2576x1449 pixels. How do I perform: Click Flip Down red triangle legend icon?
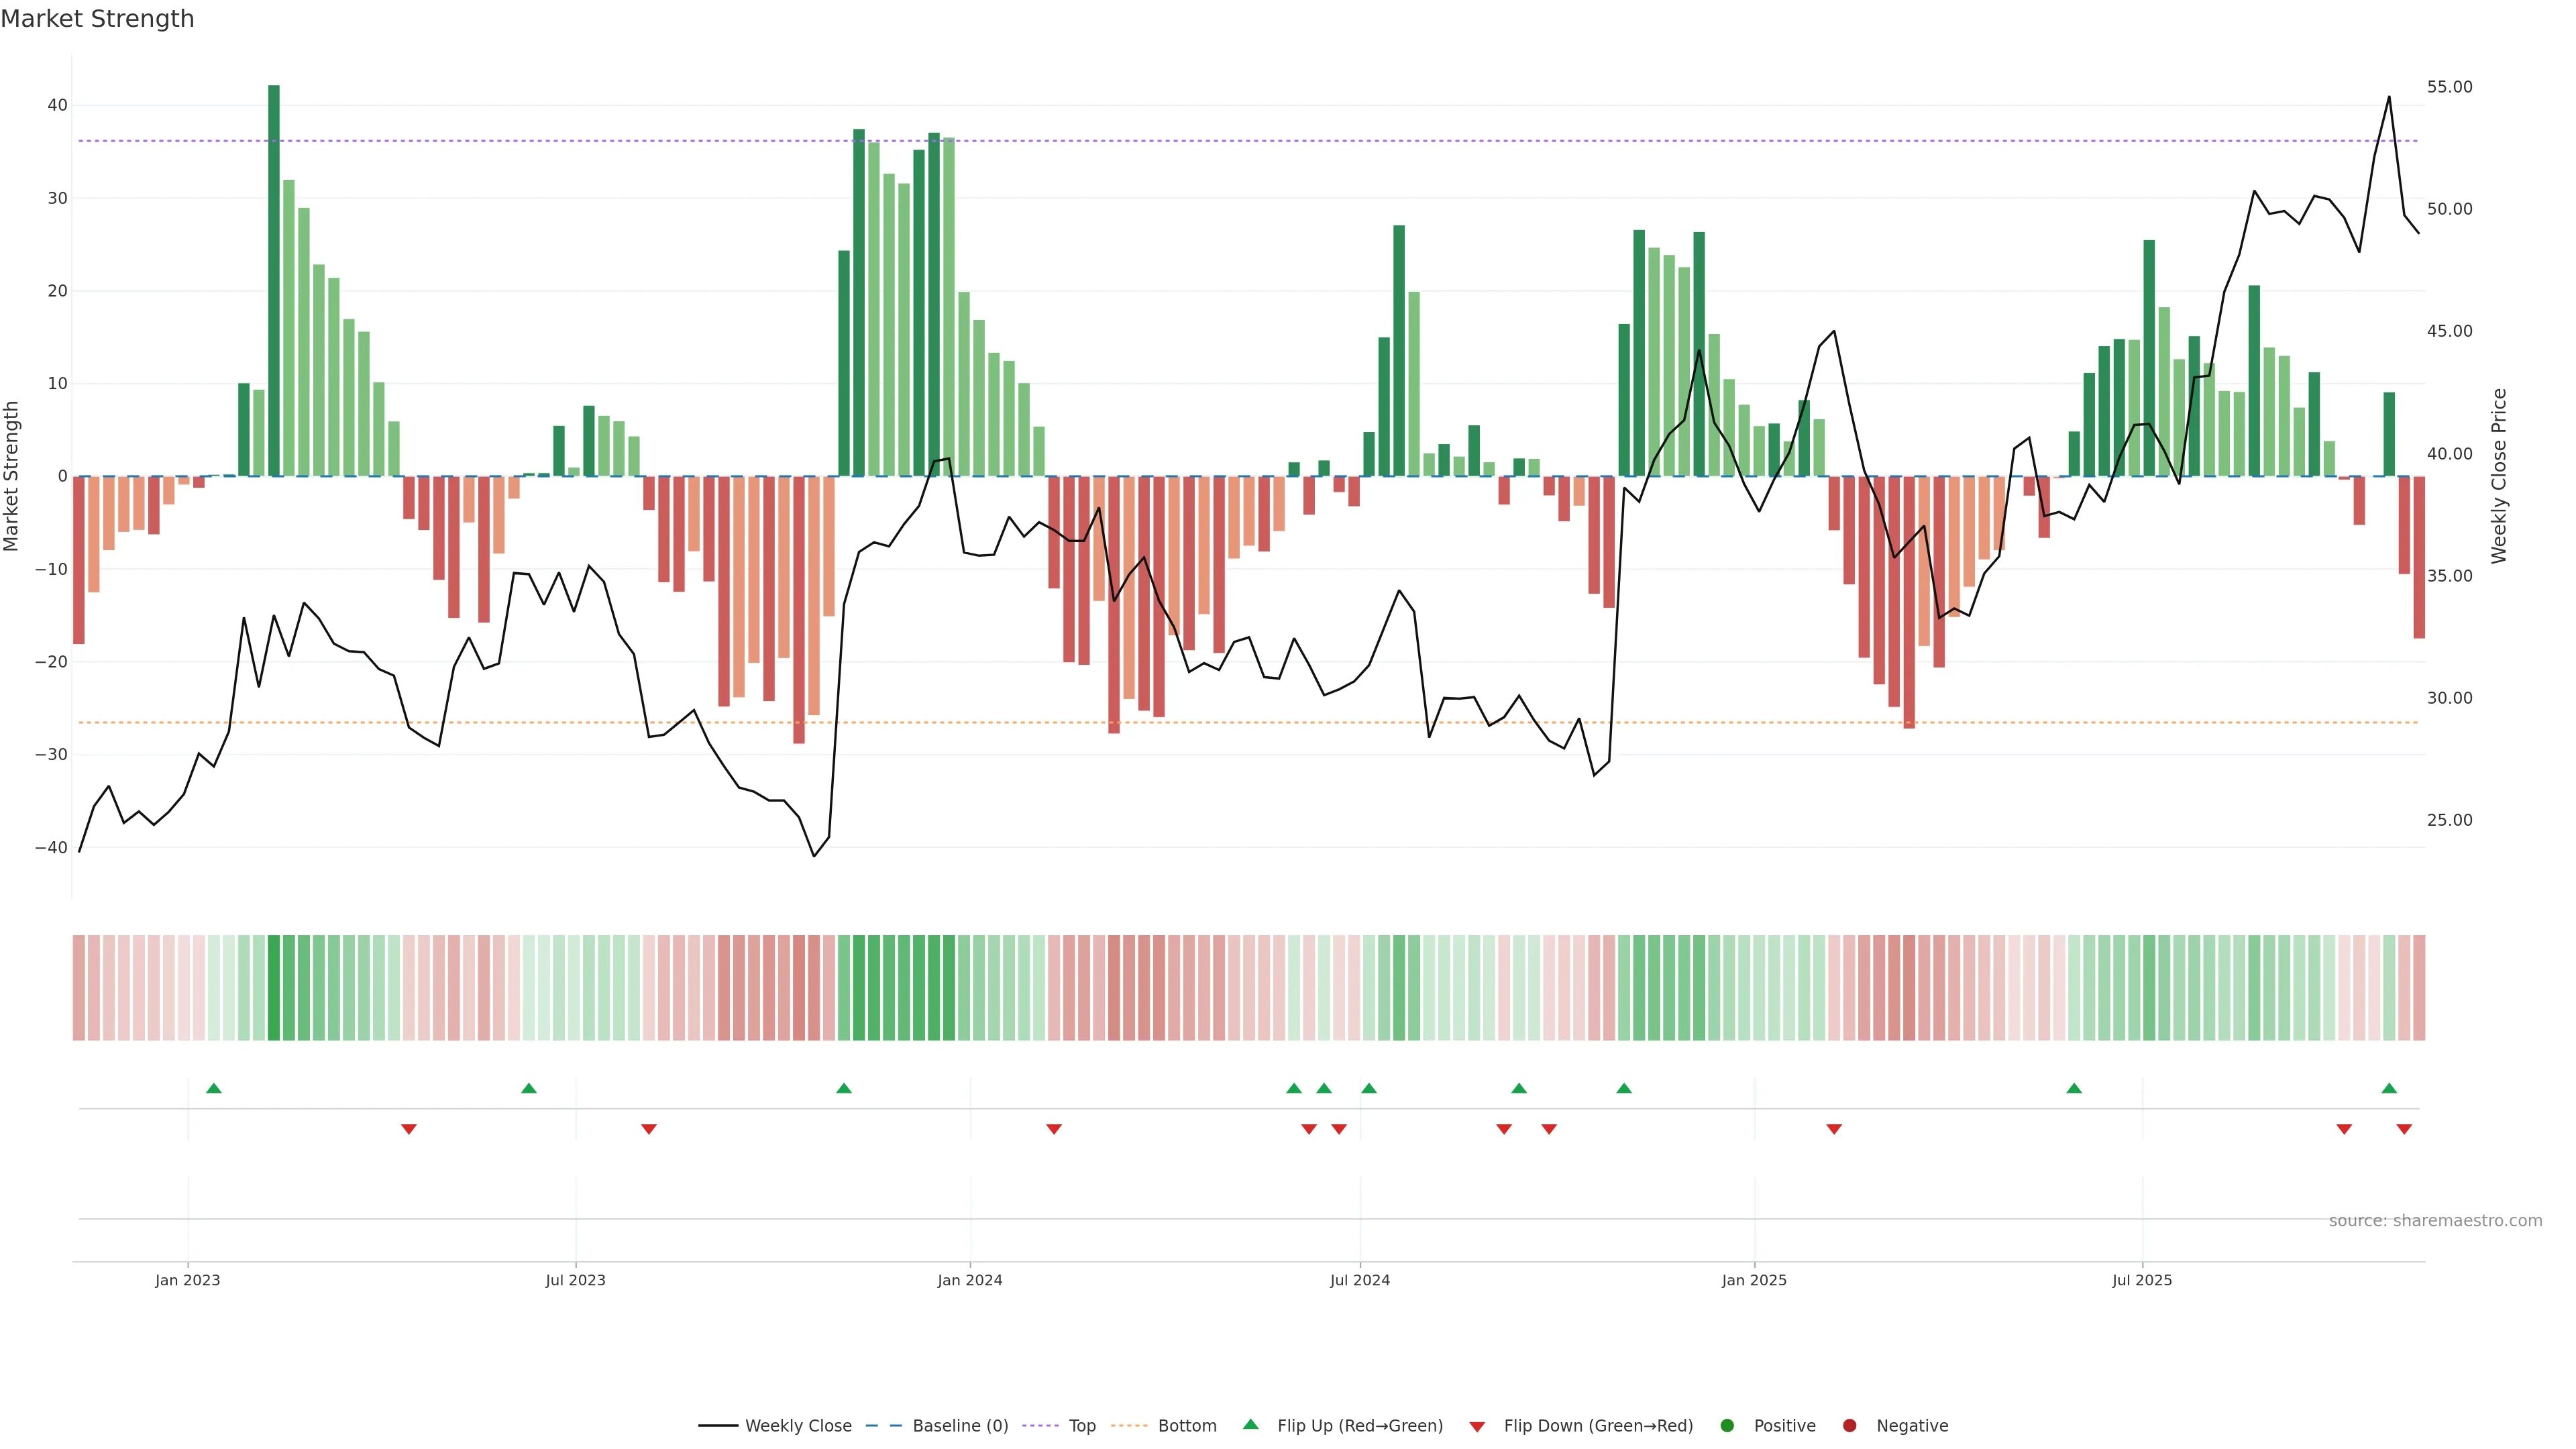(1477, 1427)
